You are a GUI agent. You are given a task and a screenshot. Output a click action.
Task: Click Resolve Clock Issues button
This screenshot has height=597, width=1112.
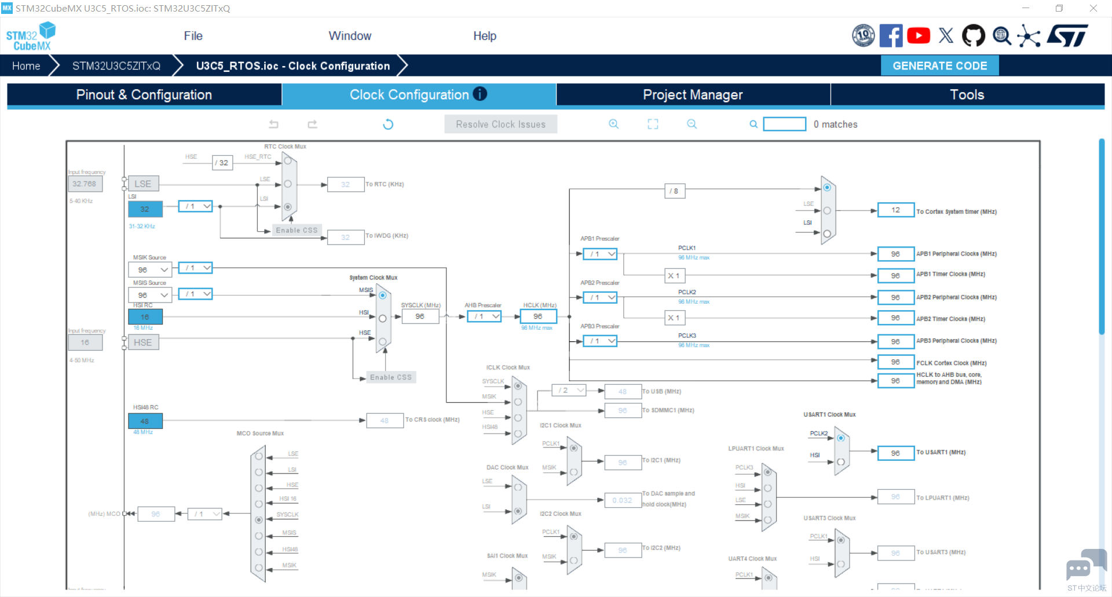point(501,124)
